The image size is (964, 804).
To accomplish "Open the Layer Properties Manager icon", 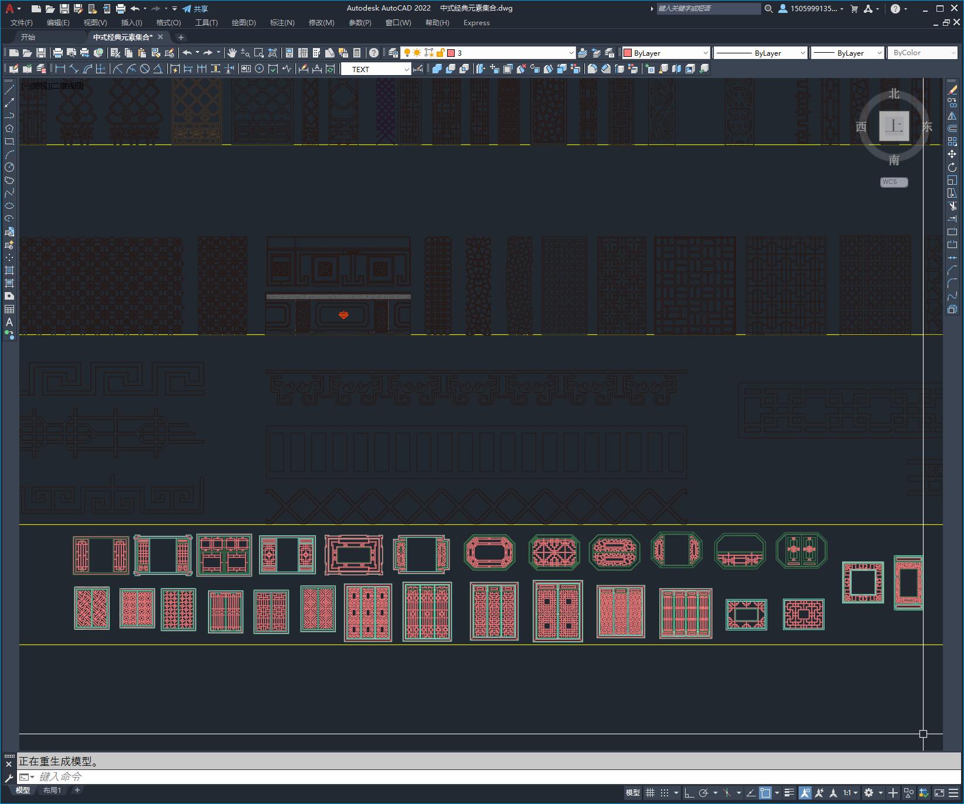I will [x=393, y=53].
